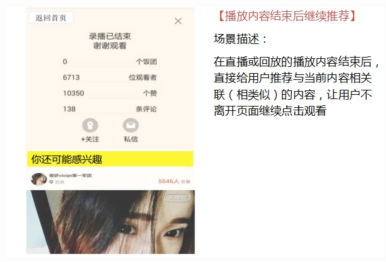Click the 返回首页 button
This screenshot has width=386, height=262.
(51, 18)
